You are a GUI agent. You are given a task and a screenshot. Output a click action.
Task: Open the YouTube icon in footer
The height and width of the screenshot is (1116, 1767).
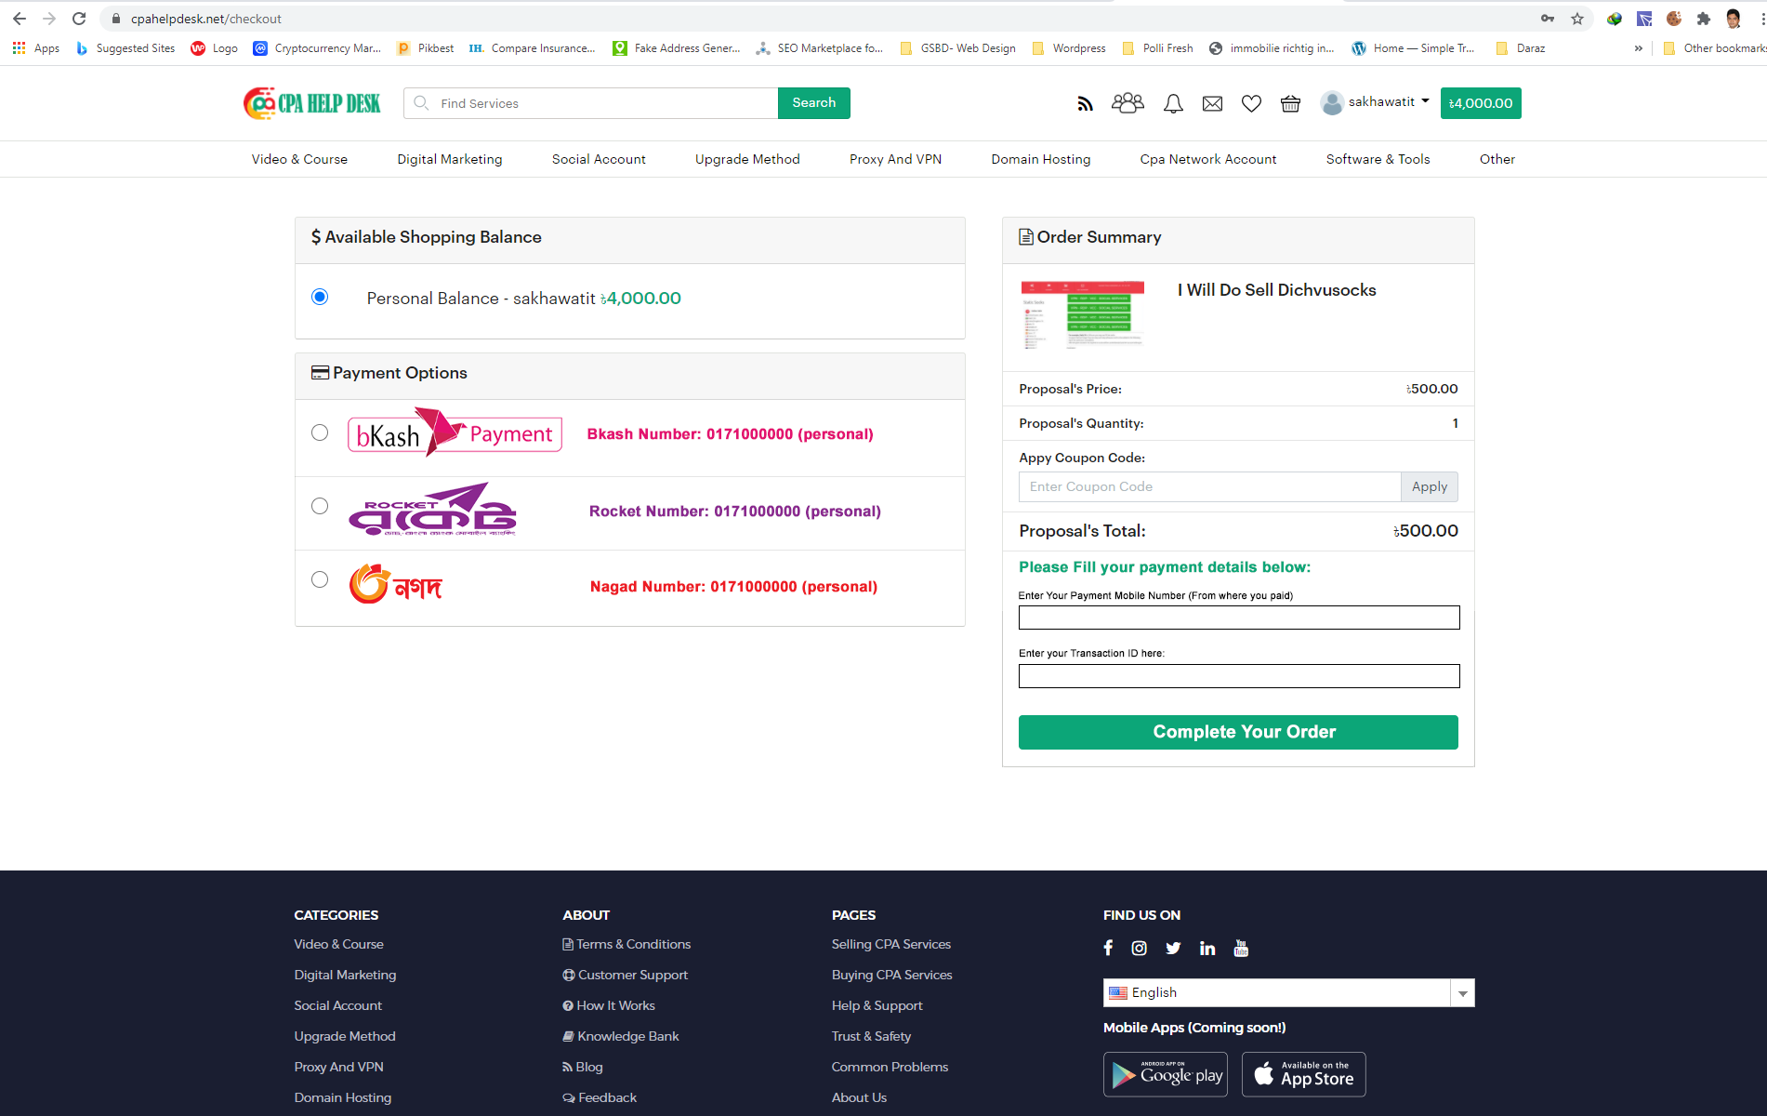pyautogui.click(x=1241, y=948)
